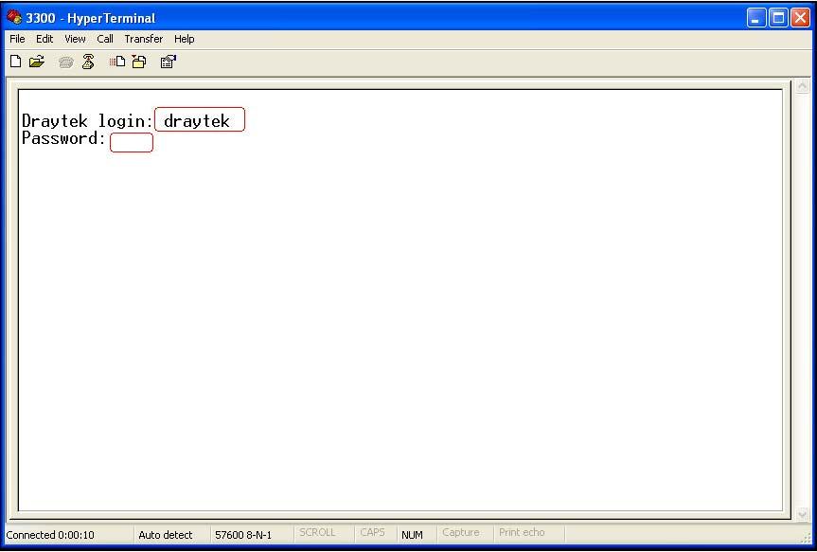This screenshot has height=552, width=817.
Task: Click the Password entry box
Action: point(132,143)
